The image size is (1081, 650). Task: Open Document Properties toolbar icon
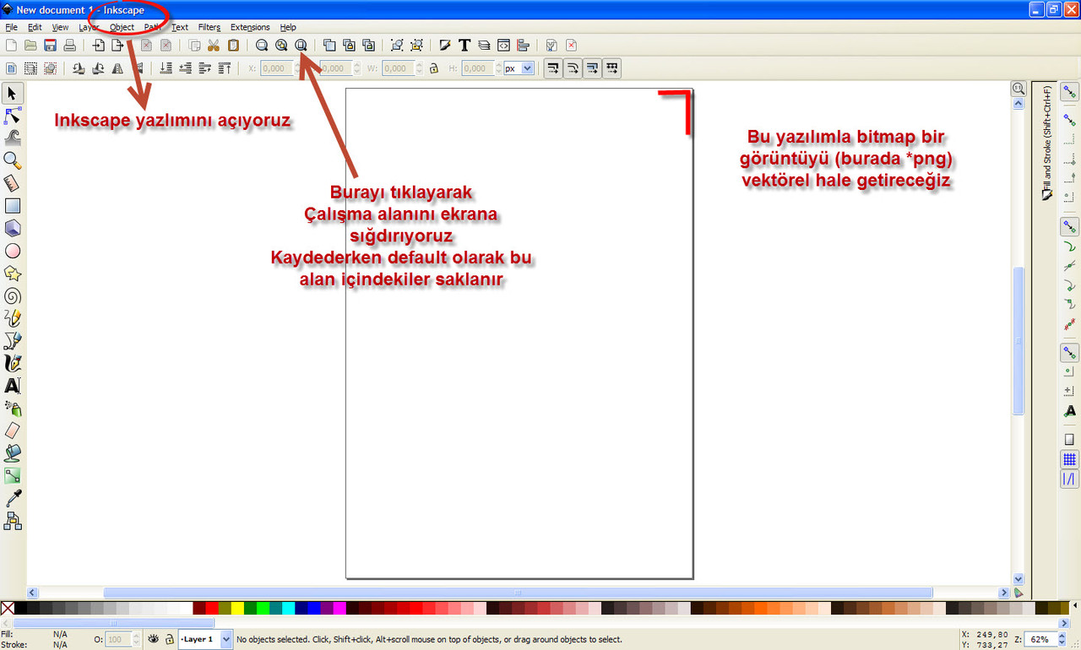(571, 46)
